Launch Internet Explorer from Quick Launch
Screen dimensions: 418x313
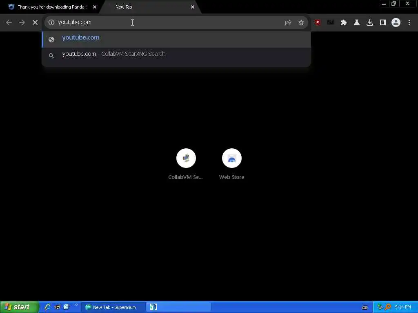pos(48,307)
